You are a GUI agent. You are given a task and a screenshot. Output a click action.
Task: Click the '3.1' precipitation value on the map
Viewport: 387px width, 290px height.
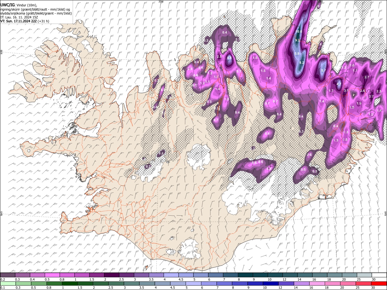pyautogui.click(x=346, y=90)
